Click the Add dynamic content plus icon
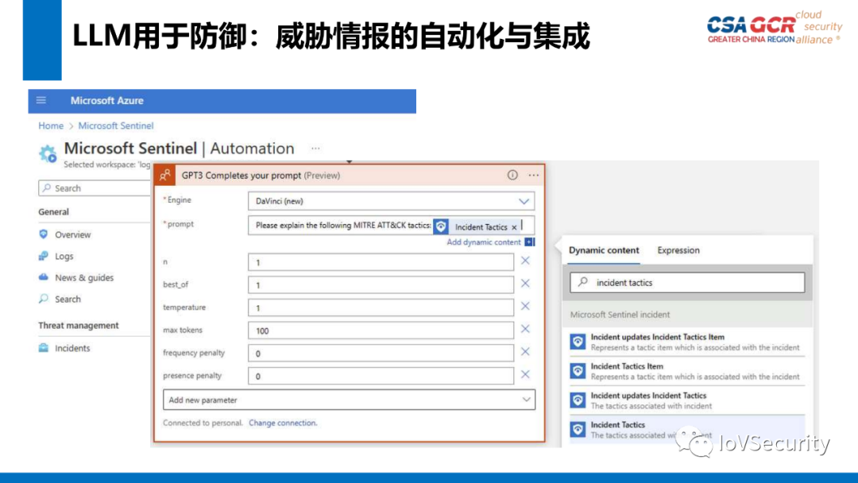 click(529, 241)
